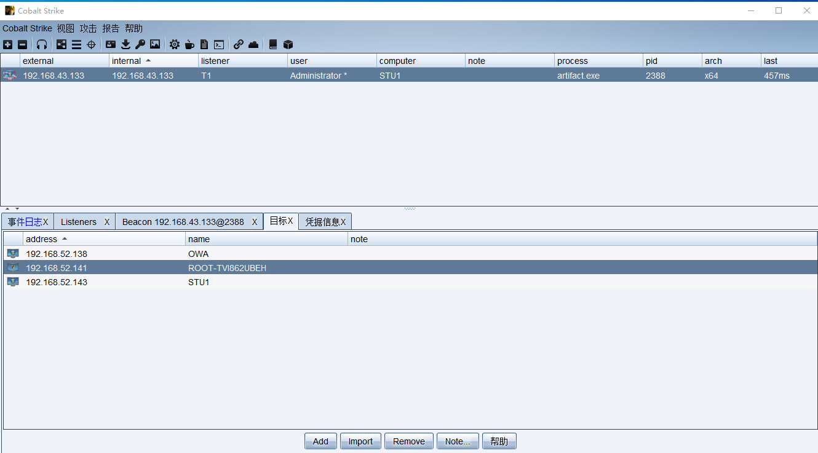Sort sessions by the arch column header
Image resolution: width=818 pixels, height=453 pixels.
pos(731,61)
